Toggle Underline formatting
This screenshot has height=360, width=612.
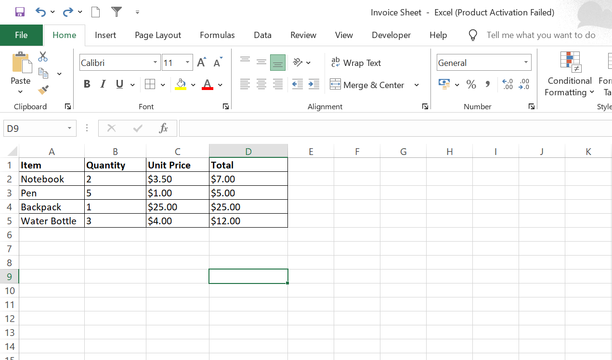(x=119, y=85)
